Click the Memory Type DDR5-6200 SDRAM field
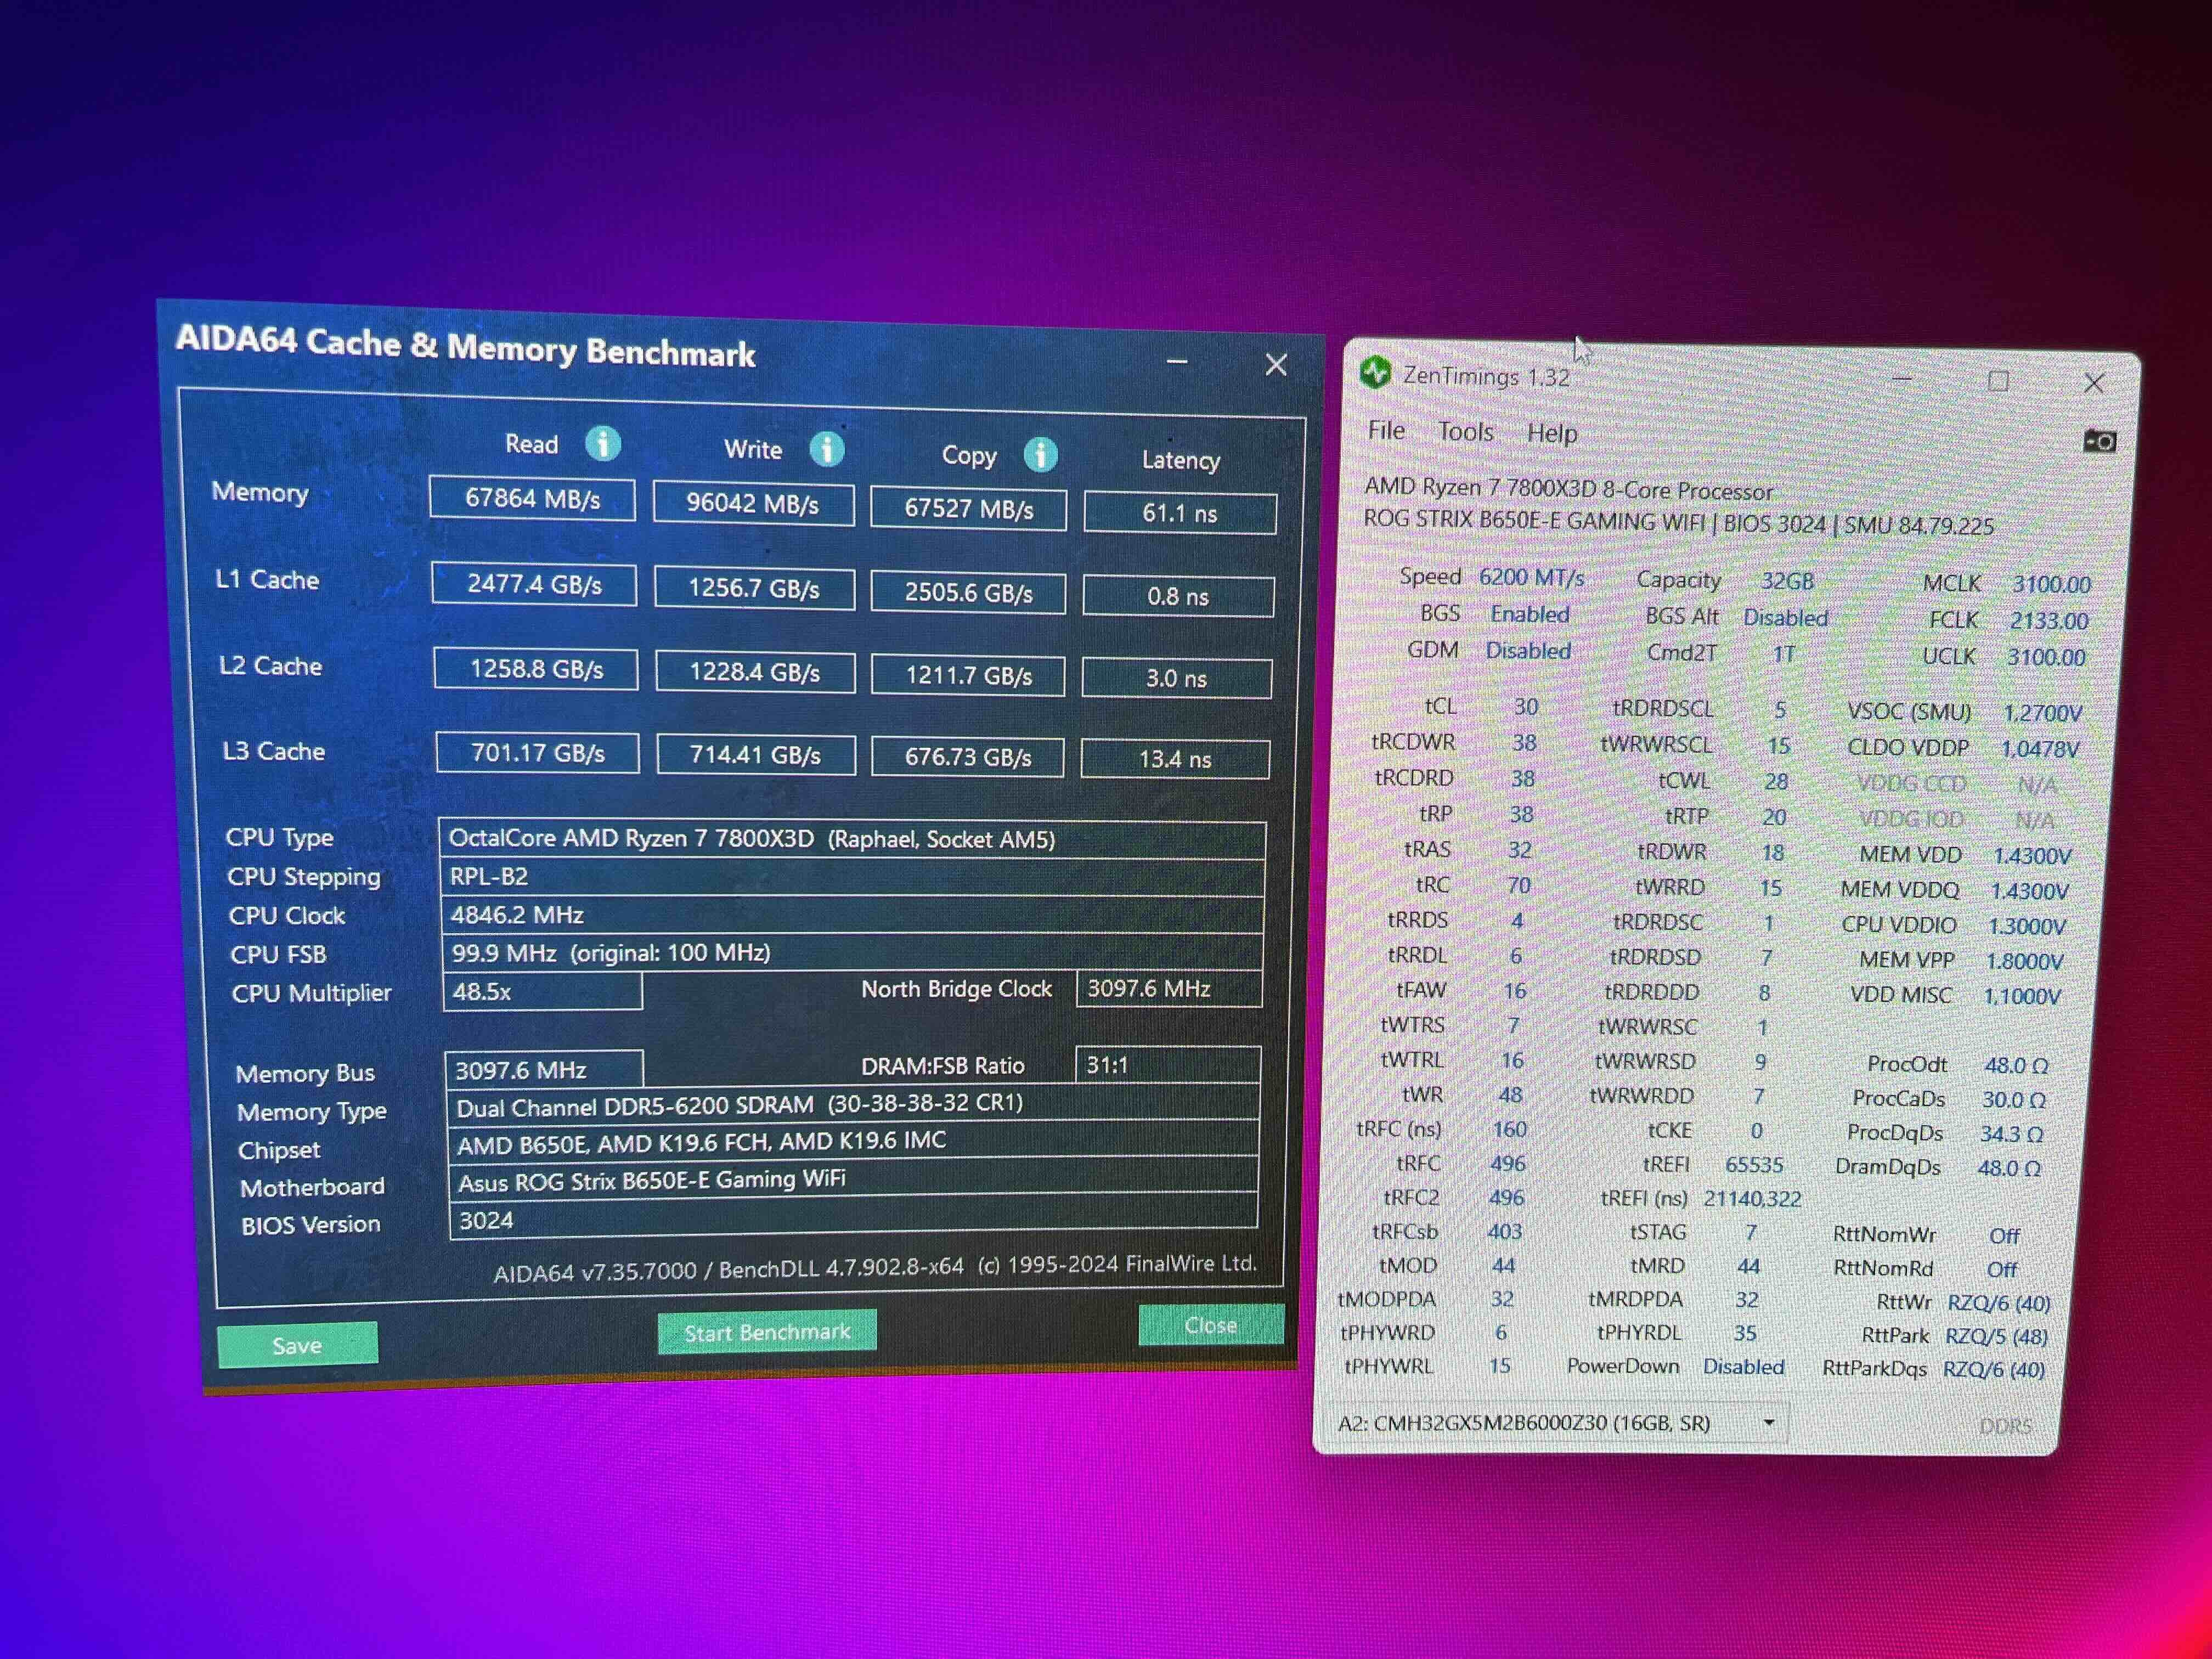This screenshot has width=2212, height=1659. (x=853, y=1104)
